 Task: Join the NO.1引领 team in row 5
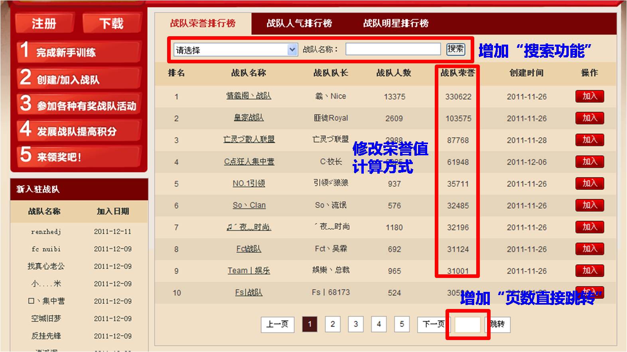pyautogui.click(x=589, y=184)
